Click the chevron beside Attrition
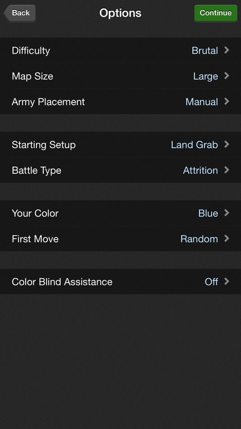The width and height of the screenshot is (241, 429). pos(227,170)
